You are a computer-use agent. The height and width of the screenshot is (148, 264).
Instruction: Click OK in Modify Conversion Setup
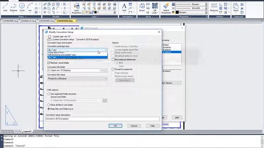[x=115, y=126]
